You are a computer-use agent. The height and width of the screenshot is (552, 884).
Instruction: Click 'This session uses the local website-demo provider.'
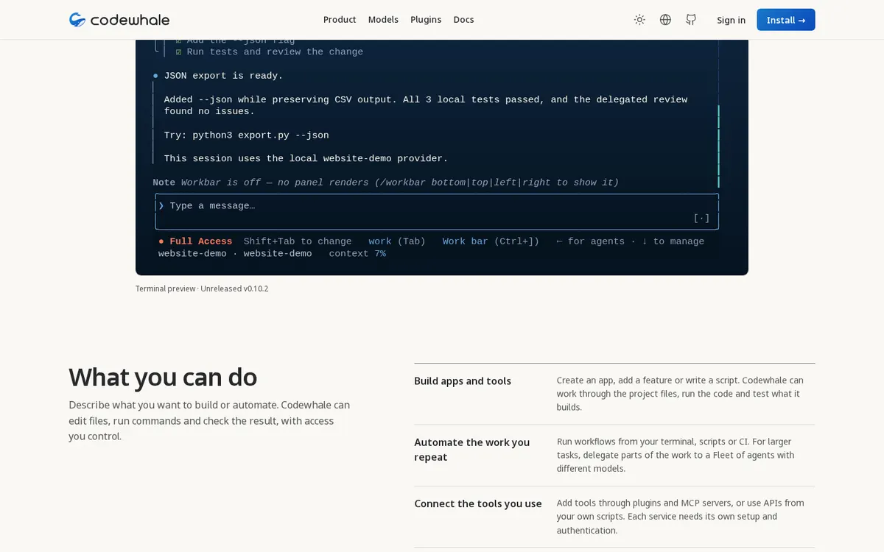306,158
